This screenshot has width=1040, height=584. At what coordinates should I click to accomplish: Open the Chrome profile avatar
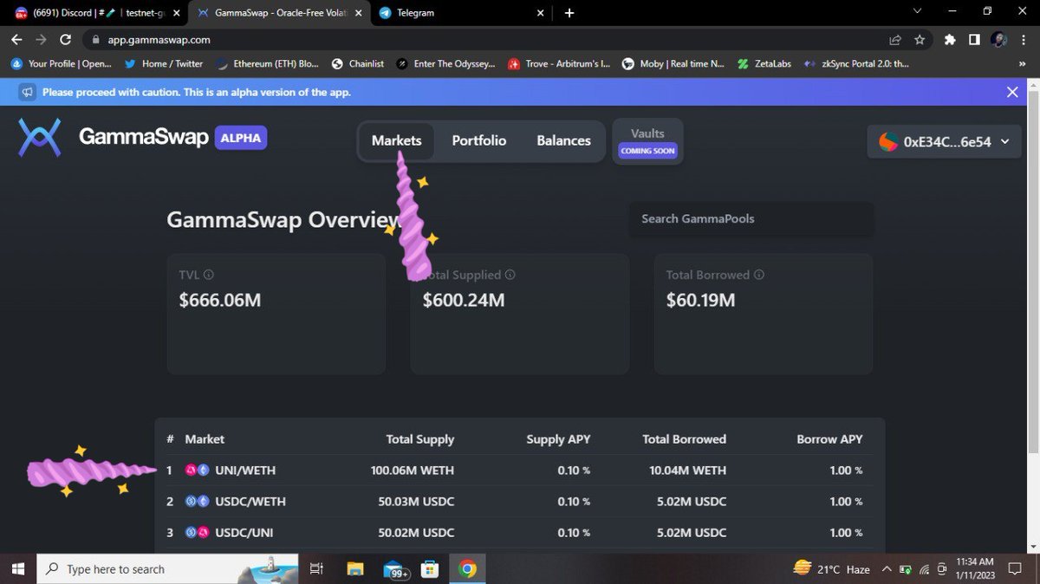[998, 40]
